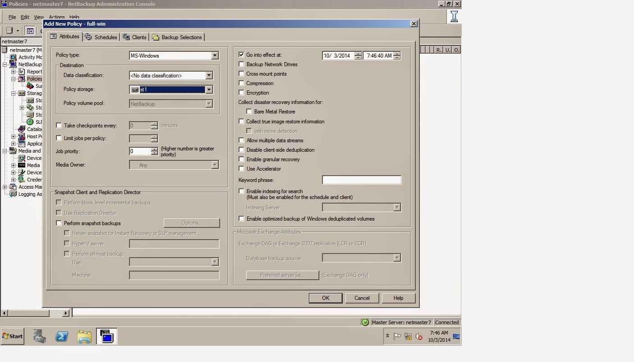Open the Actions menu
This screenshot has width=634, height=362.
[57, 17]
